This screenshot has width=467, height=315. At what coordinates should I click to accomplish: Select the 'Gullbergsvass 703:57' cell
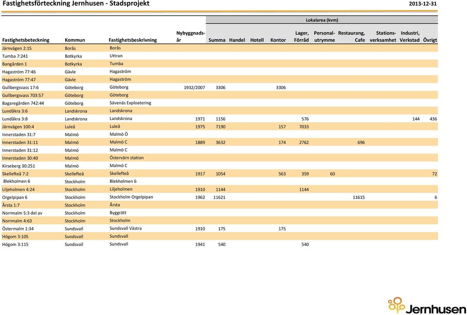click(23, 95)
